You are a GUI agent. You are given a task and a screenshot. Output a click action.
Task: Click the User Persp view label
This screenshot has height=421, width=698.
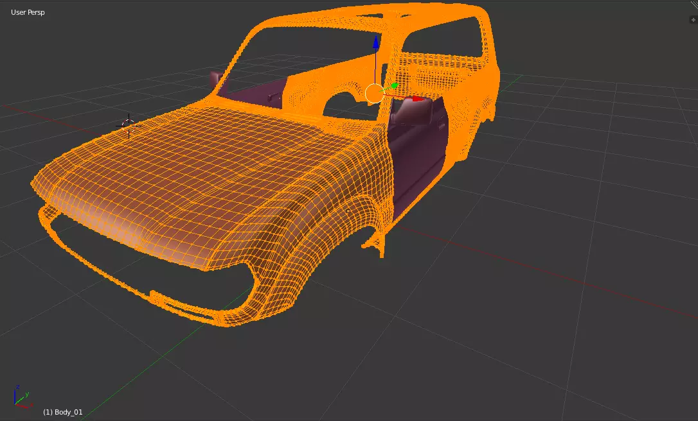tap(28, 12)
